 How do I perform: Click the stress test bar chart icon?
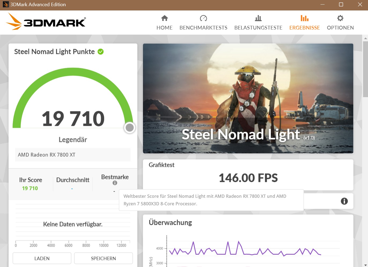(x=258, y=18)
